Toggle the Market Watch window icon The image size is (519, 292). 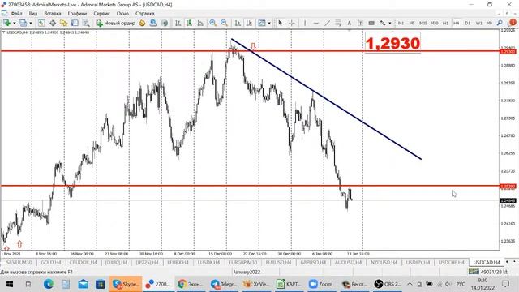(x=41, y=23)
